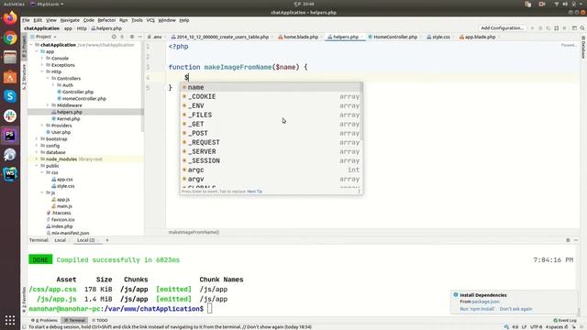
Task: Click the UTF-8 encoding status entry
Action: tap(536, 327)
